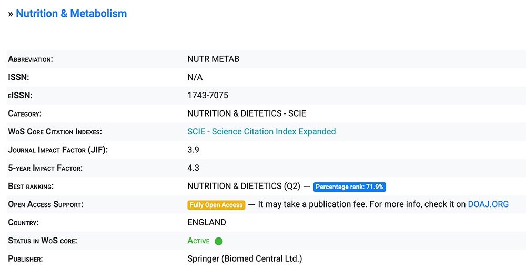Click the SCIE - Science Citation Index Expanded link

point(261,132)
